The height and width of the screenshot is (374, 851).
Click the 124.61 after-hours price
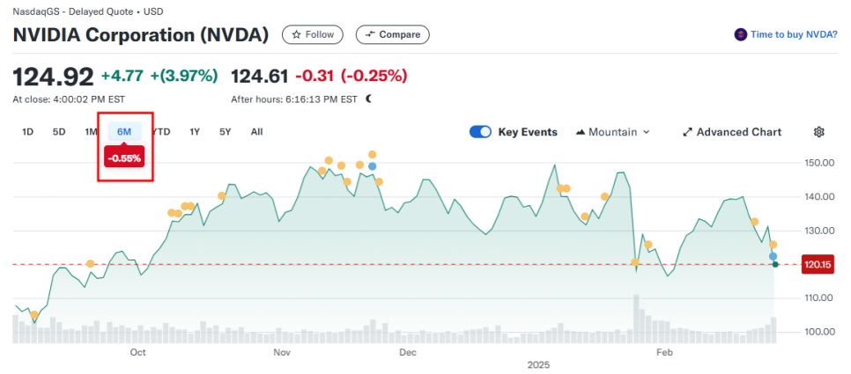(x=259, y=77)
